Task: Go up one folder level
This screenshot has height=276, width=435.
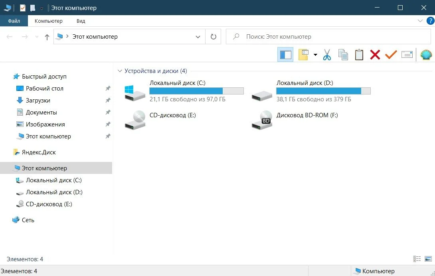Action: pos(47,37)
